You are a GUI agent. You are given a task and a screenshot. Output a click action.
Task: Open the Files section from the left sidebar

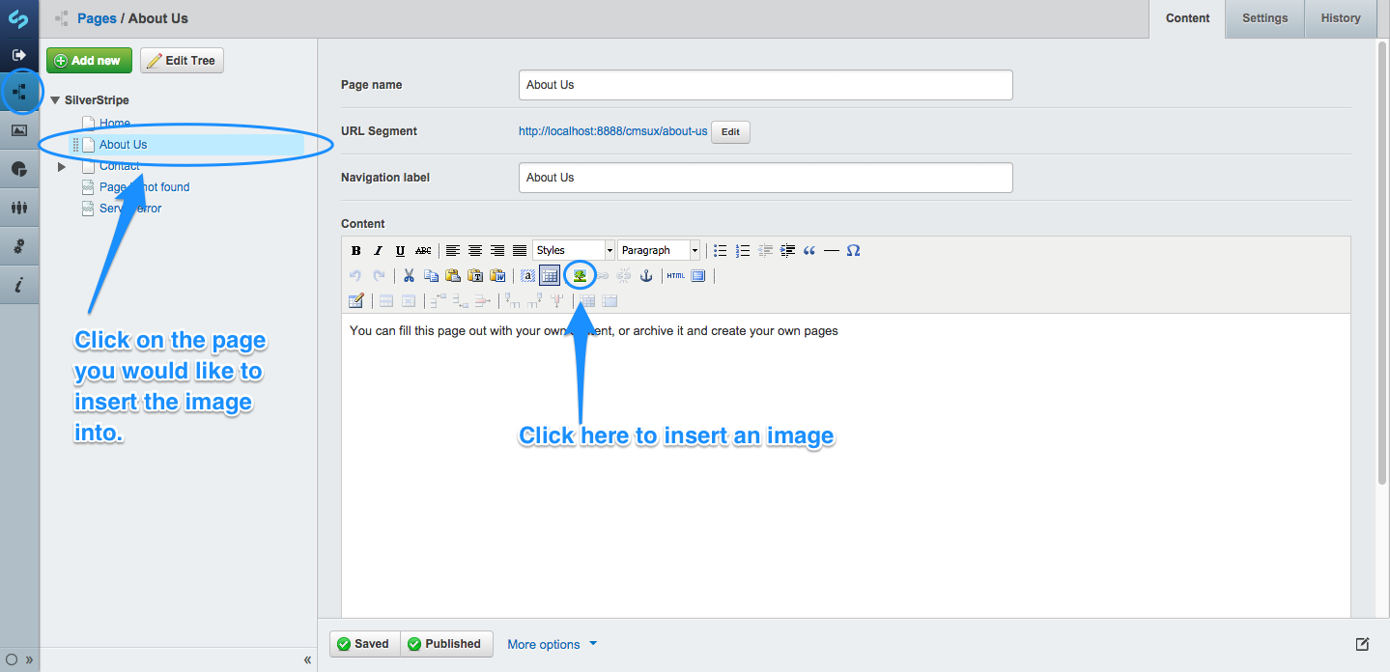[x=19, y=130]
